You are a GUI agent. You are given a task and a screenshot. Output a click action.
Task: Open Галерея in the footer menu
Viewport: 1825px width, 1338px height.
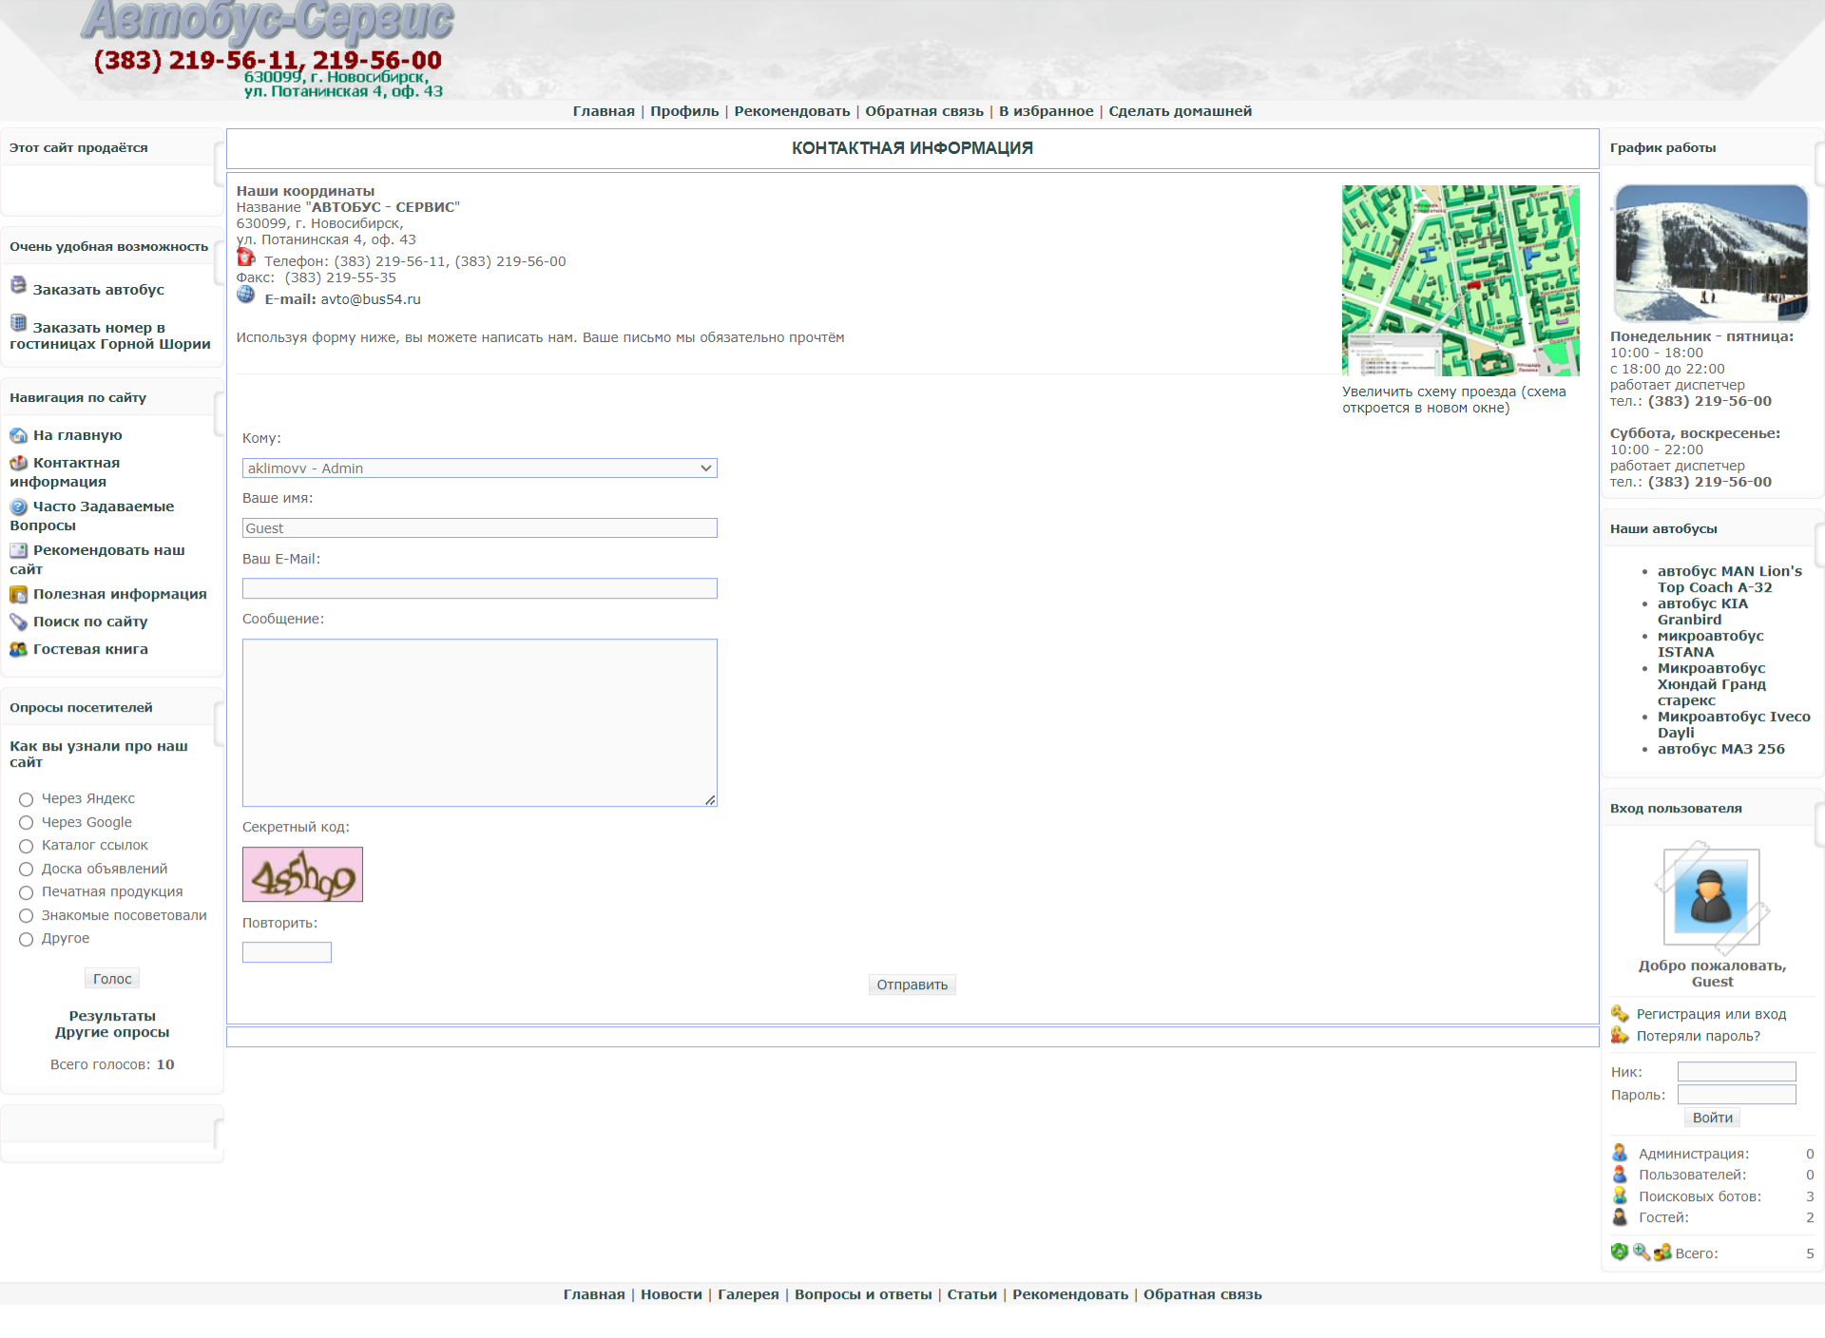tap(748, 1294)
